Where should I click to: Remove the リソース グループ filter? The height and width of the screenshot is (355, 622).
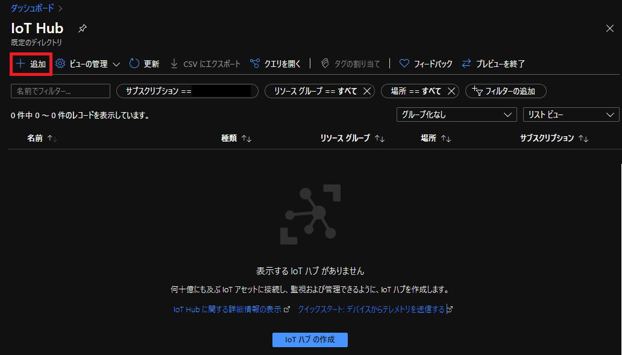367,91
